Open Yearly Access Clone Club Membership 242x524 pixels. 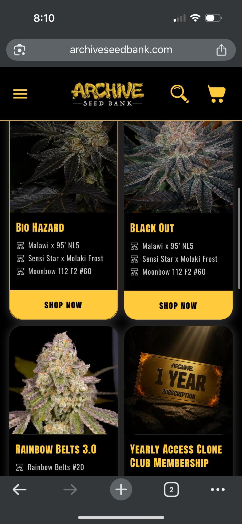pyautogui.click(x=176, y=456)
